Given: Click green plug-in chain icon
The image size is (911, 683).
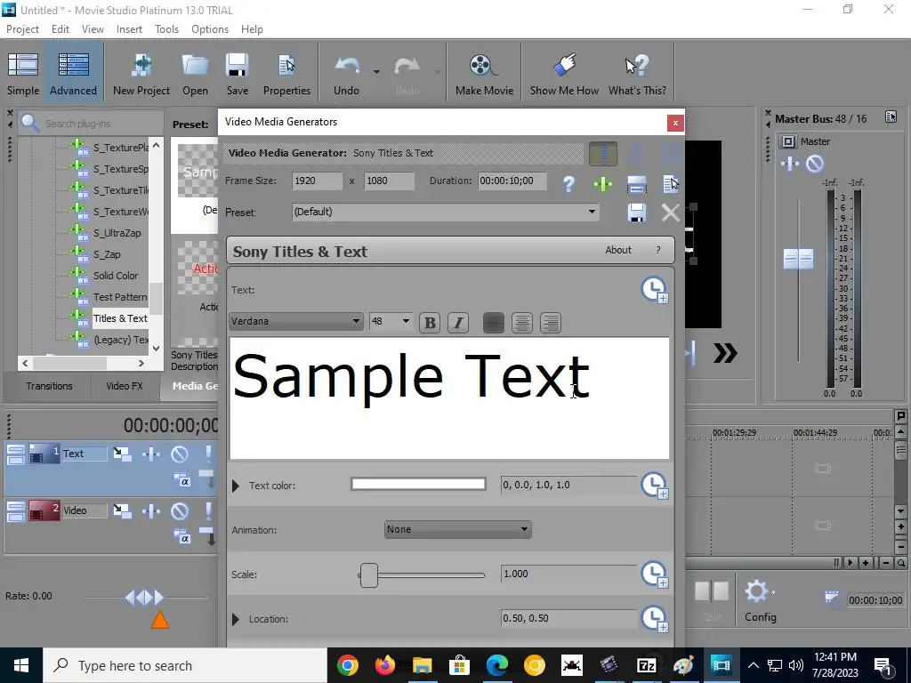Looking at the screenshot, I should tap(603, 184).
